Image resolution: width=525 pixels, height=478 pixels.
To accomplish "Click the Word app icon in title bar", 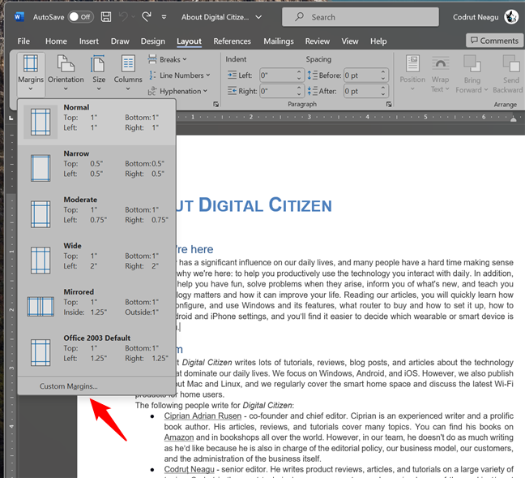I will (x=19, y=16).
